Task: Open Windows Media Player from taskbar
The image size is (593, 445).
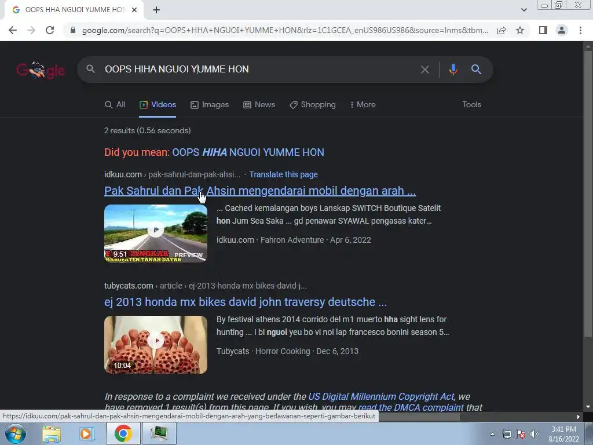Action: pyautogui.click(x=86, y=433)
